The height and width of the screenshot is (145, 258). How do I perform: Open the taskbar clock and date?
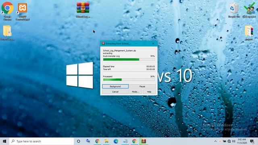tap(242, 141)
